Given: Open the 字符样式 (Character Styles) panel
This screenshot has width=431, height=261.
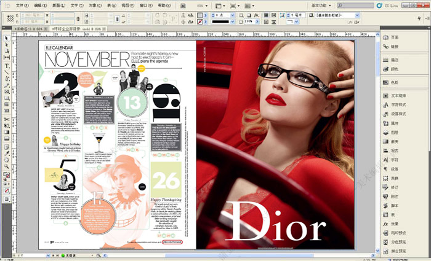Looking at the screenshot, I should (395, 105).
